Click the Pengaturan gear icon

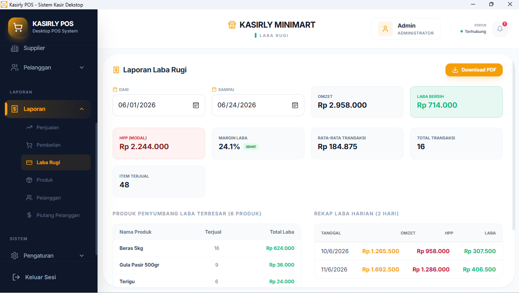[15, 256]
